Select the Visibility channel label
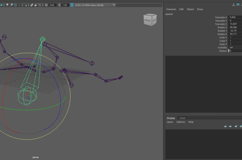 pos(222,48)
